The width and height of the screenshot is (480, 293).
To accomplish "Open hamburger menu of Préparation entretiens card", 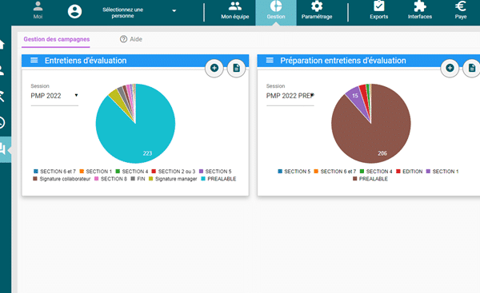I will pos(270,60).
